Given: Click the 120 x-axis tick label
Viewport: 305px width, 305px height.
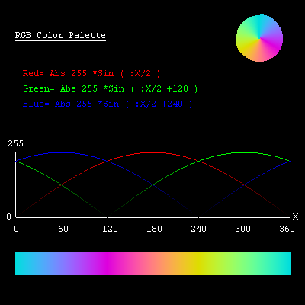Looking at the screenshot, I should tap(110, 229).
